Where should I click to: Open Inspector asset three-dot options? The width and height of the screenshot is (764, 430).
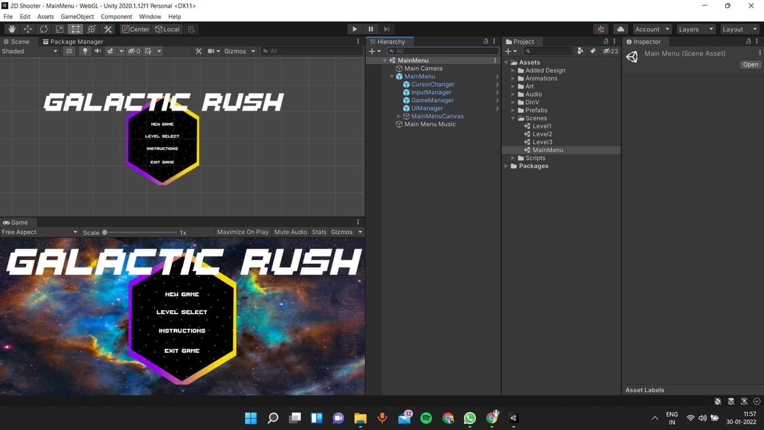click(x=759, y=53)
